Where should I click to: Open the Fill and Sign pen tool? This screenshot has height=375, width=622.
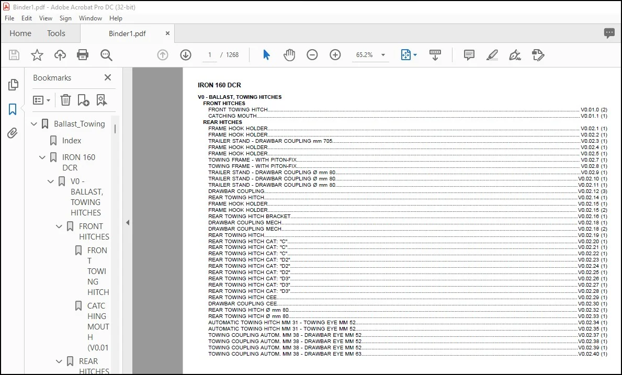(x=515, y=55)
